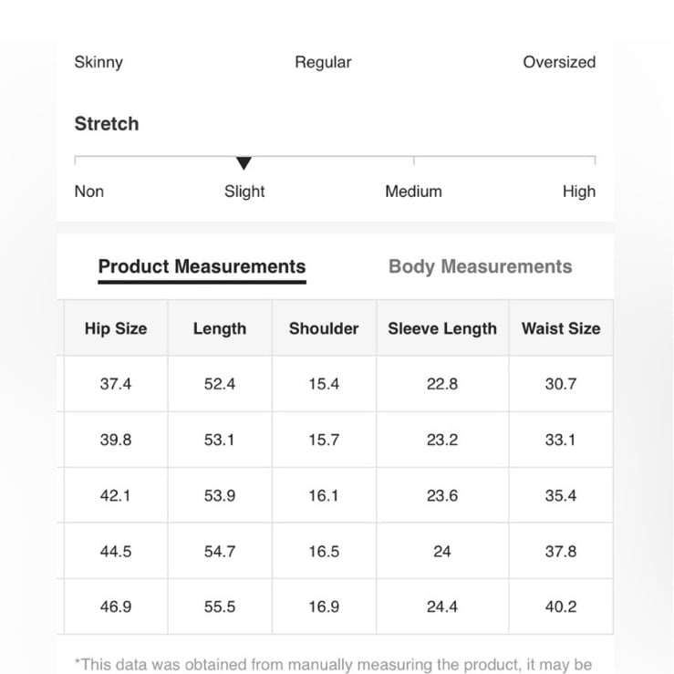Click the Slight stretch label
The height and width of the screenshot is (674, 674).
click(244, 192)
